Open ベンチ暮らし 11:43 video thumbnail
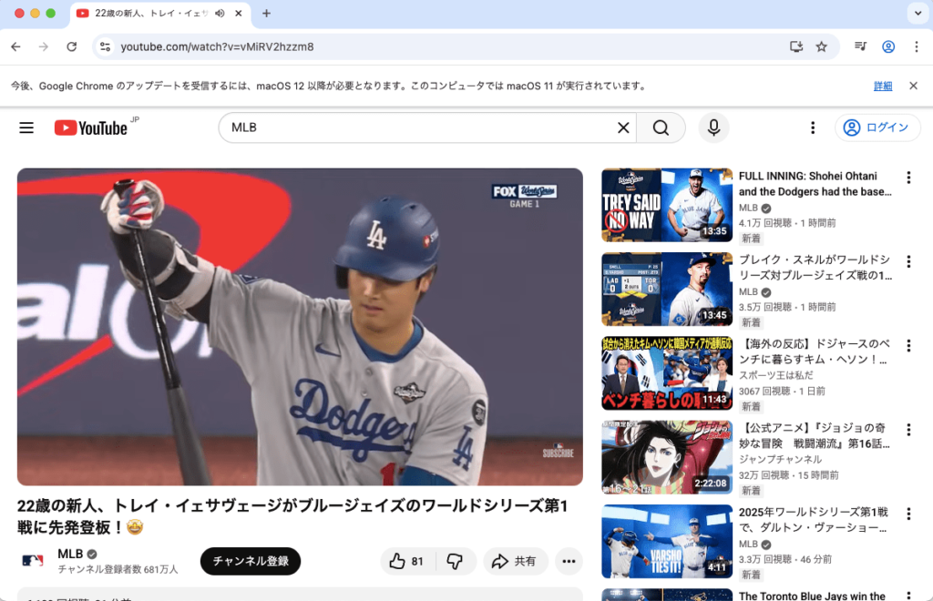This screenshot has height=601, width=933. tap(667, 373)
